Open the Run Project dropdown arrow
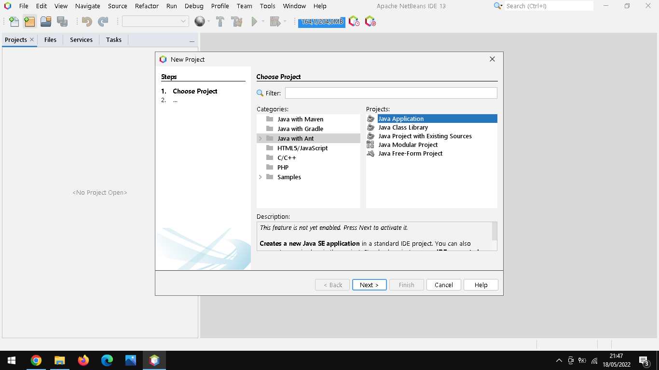 (263, 22)
